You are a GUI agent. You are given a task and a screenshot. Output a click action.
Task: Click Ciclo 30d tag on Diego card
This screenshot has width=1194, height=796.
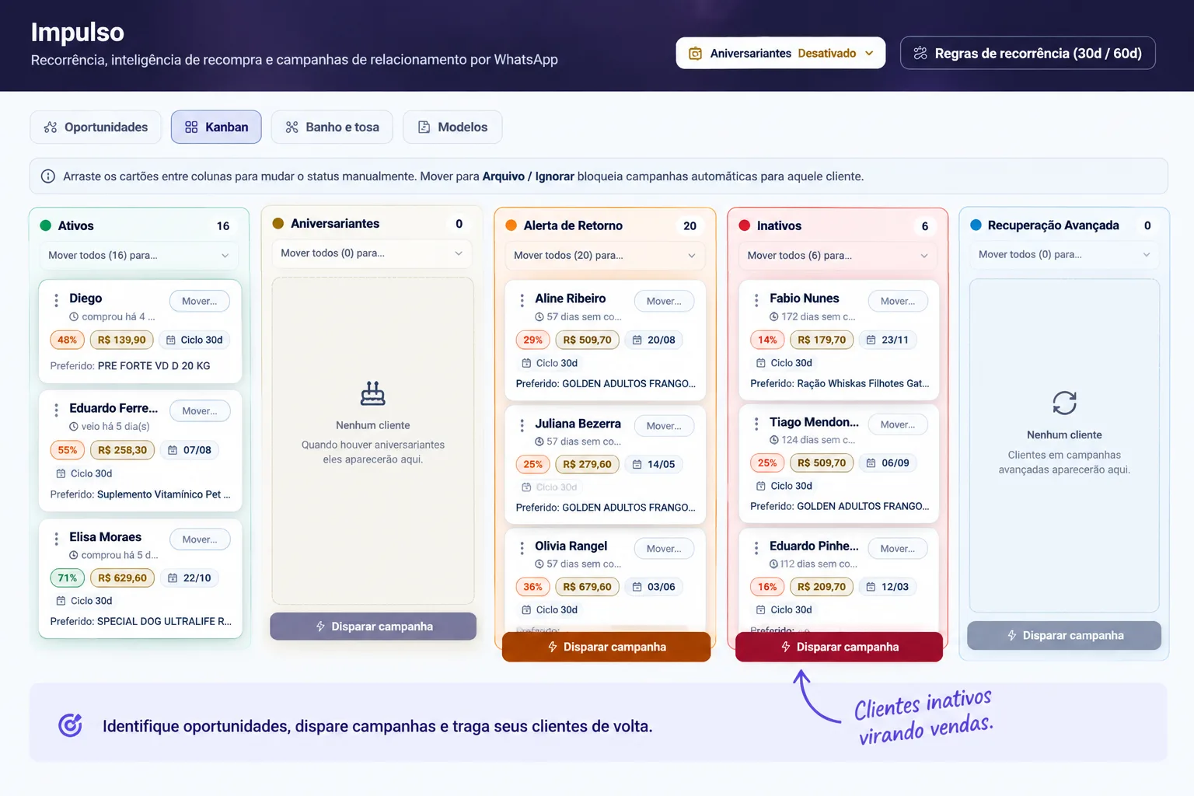[194, 340]
